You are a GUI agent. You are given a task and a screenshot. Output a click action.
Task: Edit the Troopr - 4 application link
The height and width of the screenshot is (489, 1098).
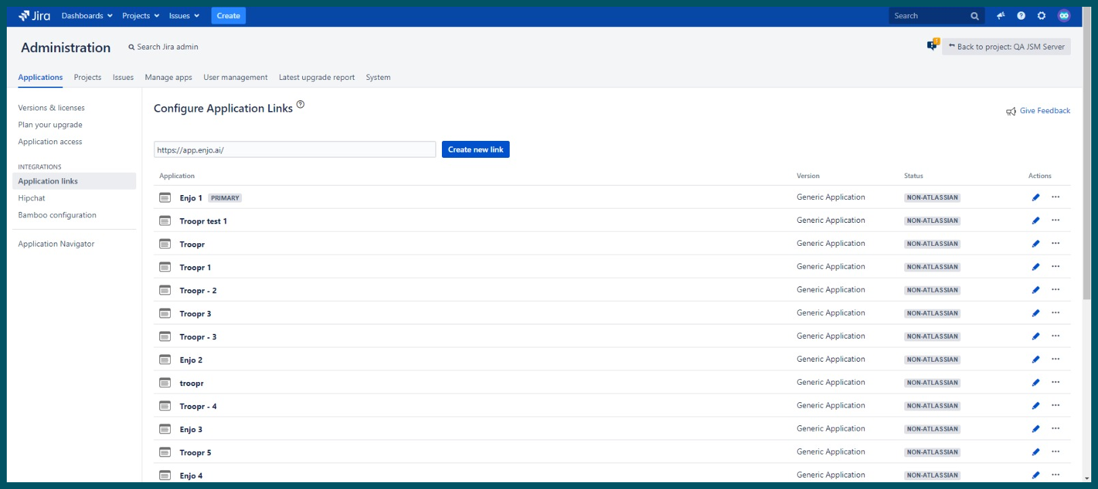pos(1036,406)
